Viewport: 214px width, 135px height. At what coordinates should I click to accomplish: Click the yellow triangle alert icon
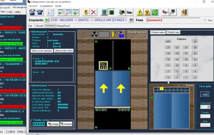click(x=140, y=12)
